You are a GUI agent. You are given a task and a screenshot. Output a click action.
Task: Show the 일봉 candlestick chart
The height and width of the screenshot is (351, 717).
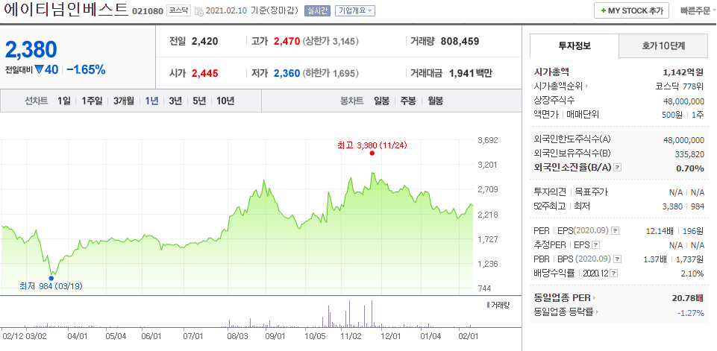click(x=381, y=101)
